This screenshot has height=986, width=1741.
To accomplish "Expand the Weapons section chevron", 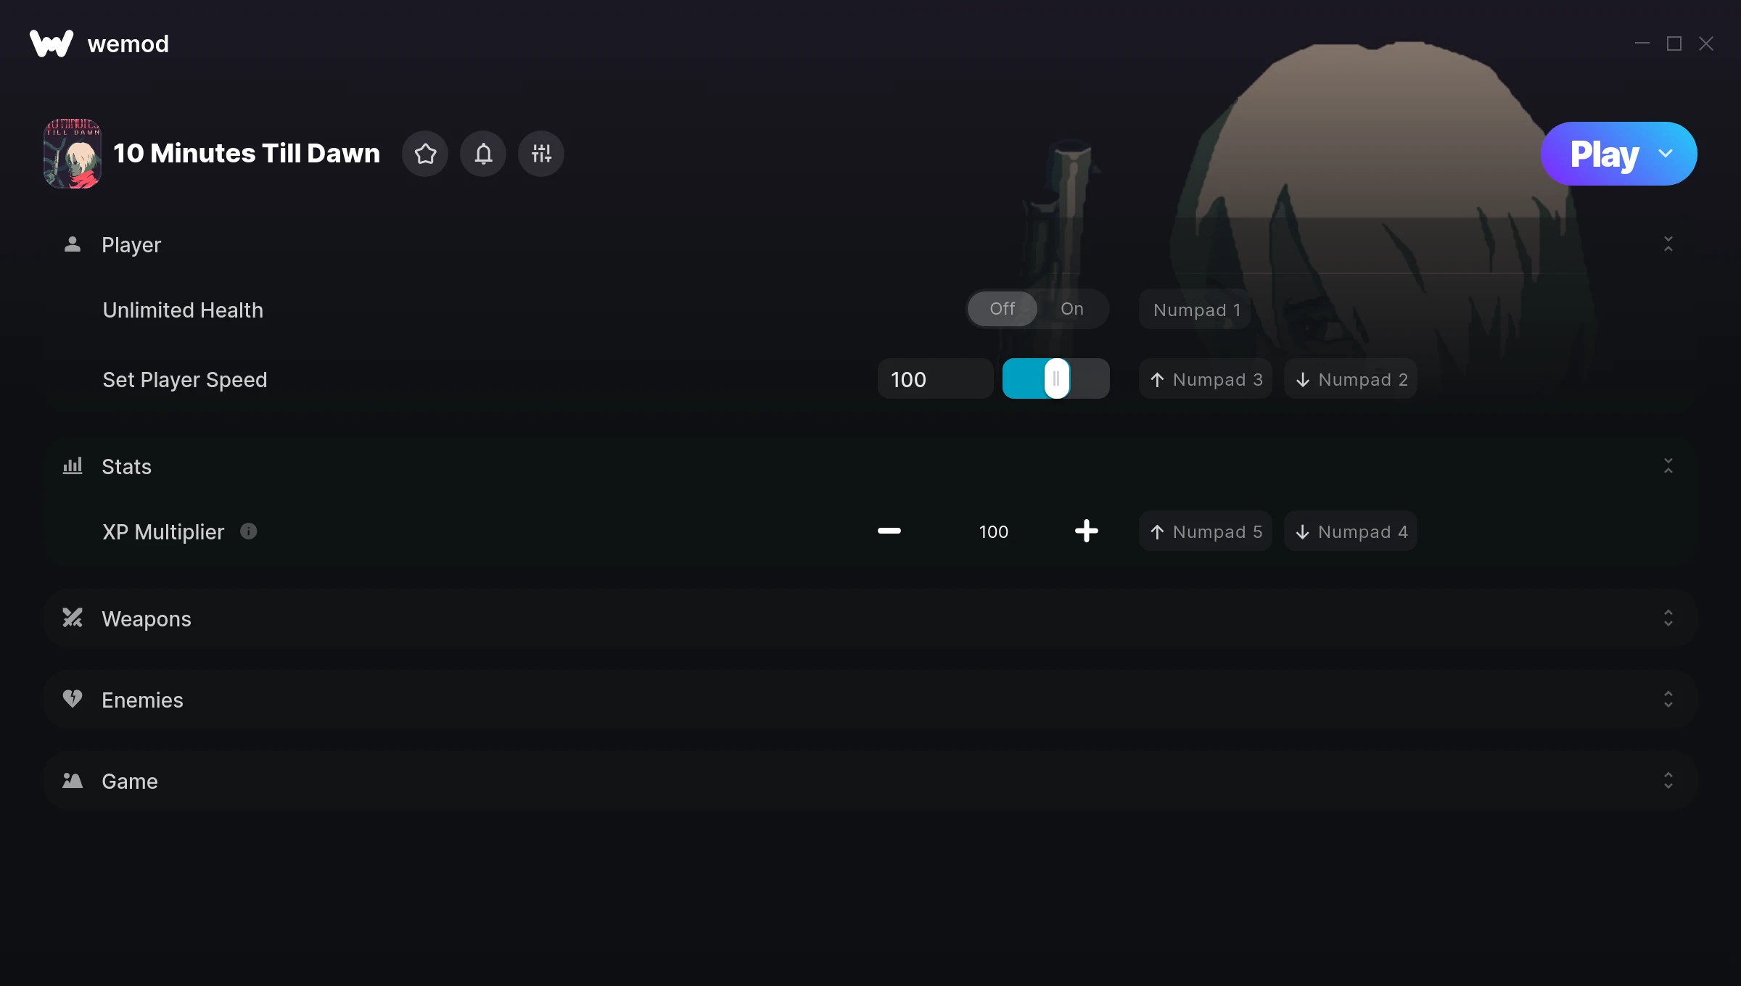I will pos(1668,618).
